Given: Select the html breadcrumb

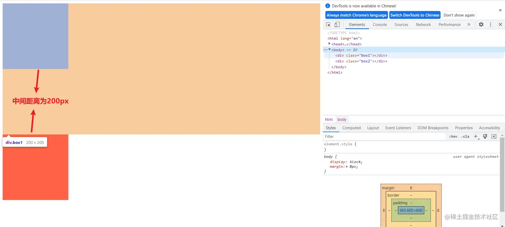Looking at the screenshot, I should tap(329, 119).
